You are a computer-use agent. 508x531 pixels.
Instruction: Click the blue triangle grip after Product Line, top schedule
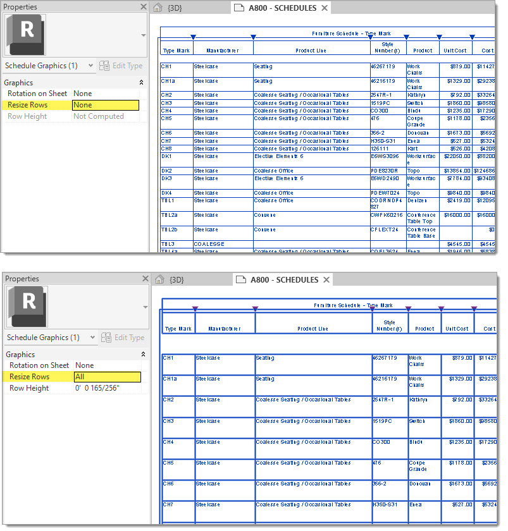(371, 37)
